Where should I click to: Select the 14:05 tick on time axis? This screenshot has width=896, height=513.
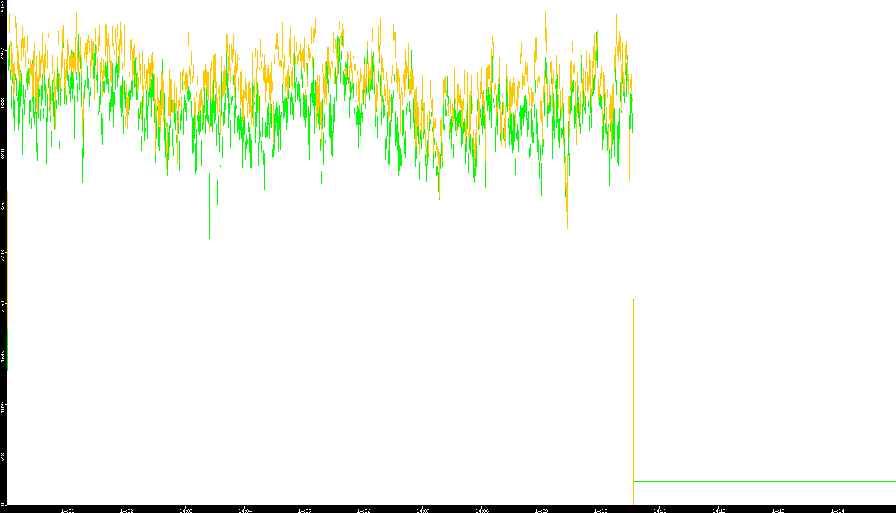[x=304, y=511]
